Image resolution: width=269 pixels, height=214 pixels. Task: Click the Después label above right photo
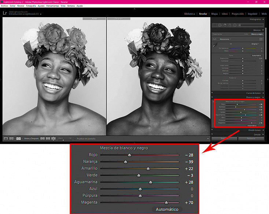119,19
